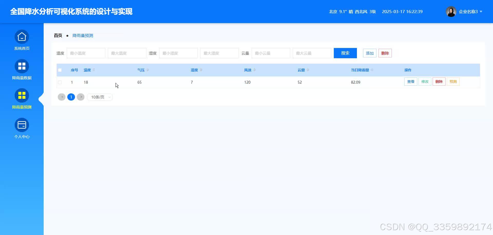This screenshot has width=493, height=235.
Task: Open the 10条/页 page size dropdown
Action: pyautogui.click(x=100, y=97)
